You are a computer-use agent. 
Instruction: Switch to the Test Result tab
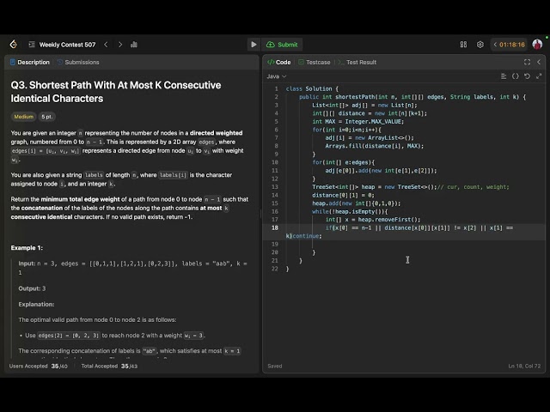point(357,62)
